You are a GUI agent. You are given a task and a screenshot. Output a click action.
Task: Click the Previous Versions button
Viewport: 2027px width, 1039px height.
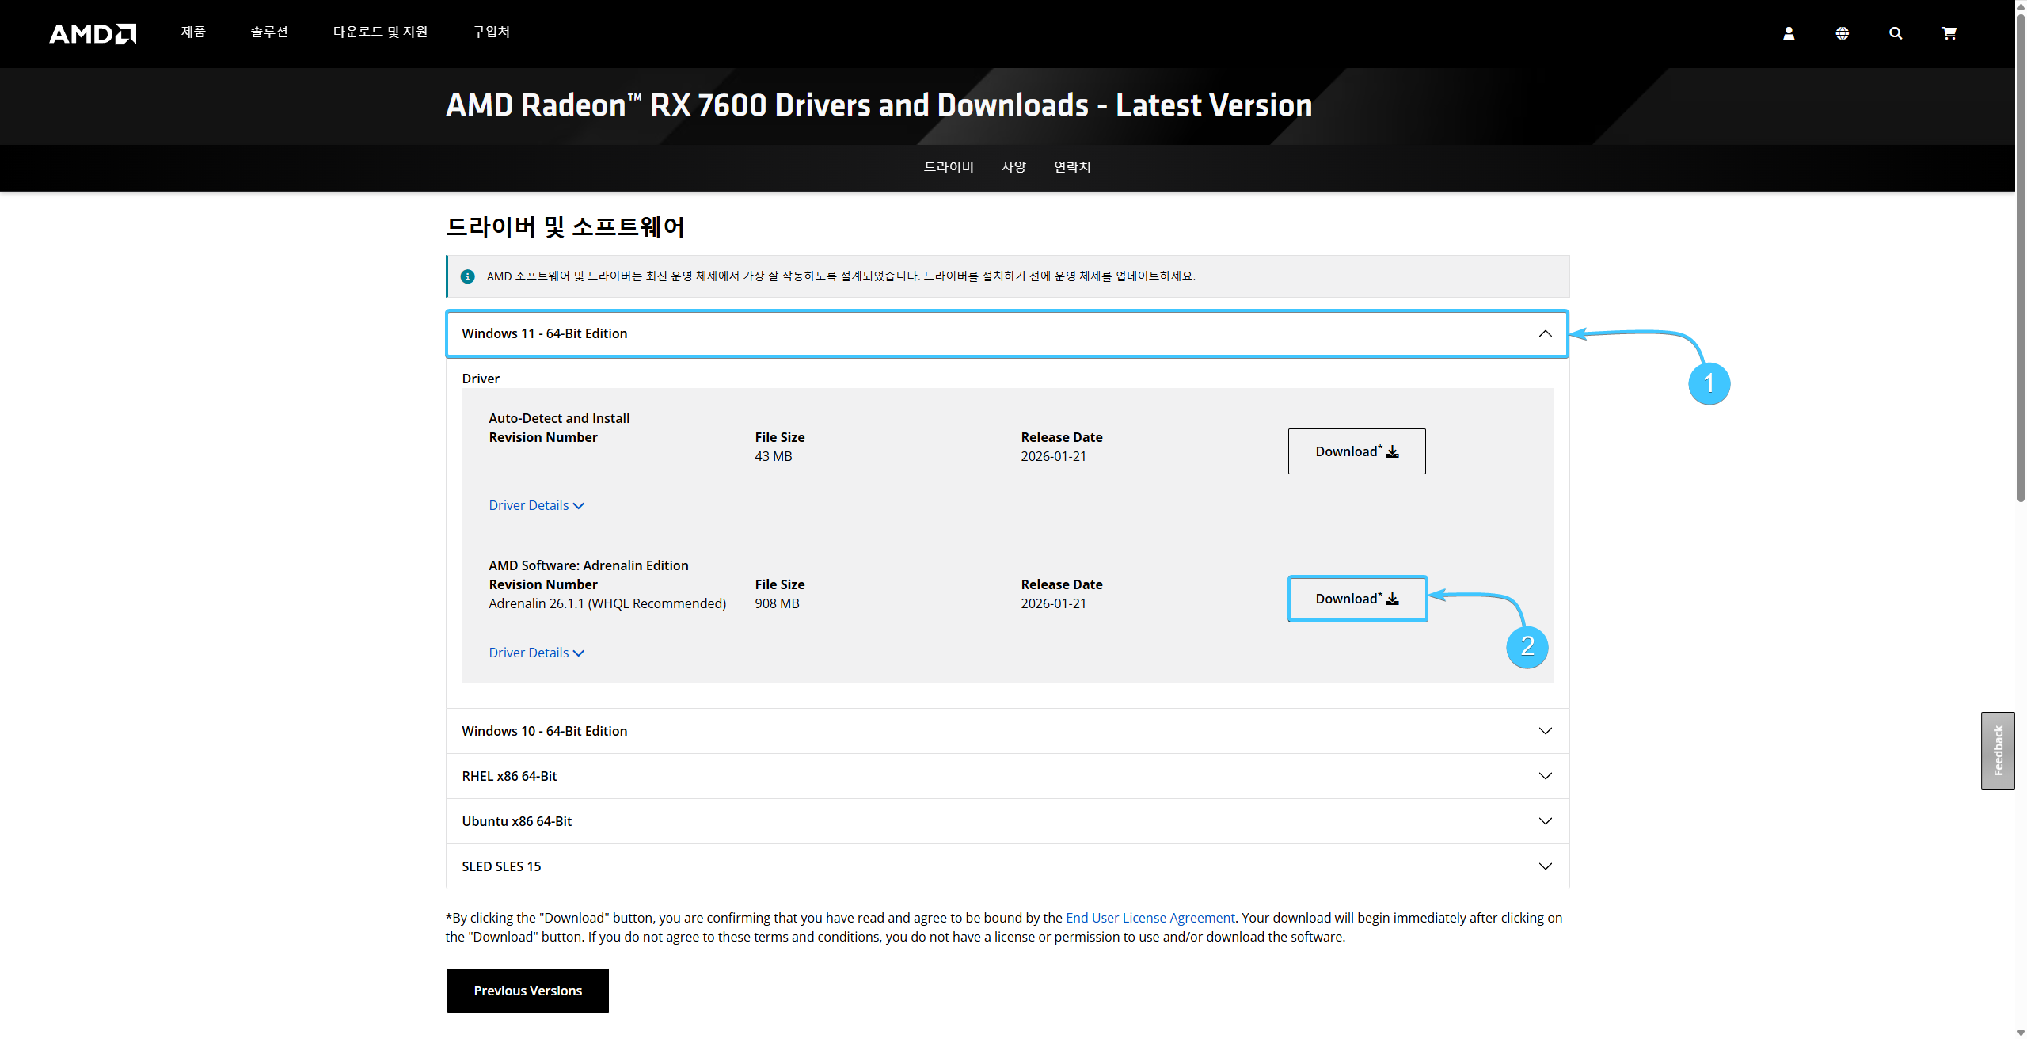[x=527, y=991]
